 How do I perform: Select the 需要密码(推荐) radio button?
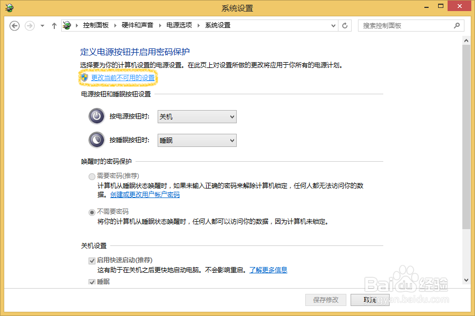click(x=92, y=176)
